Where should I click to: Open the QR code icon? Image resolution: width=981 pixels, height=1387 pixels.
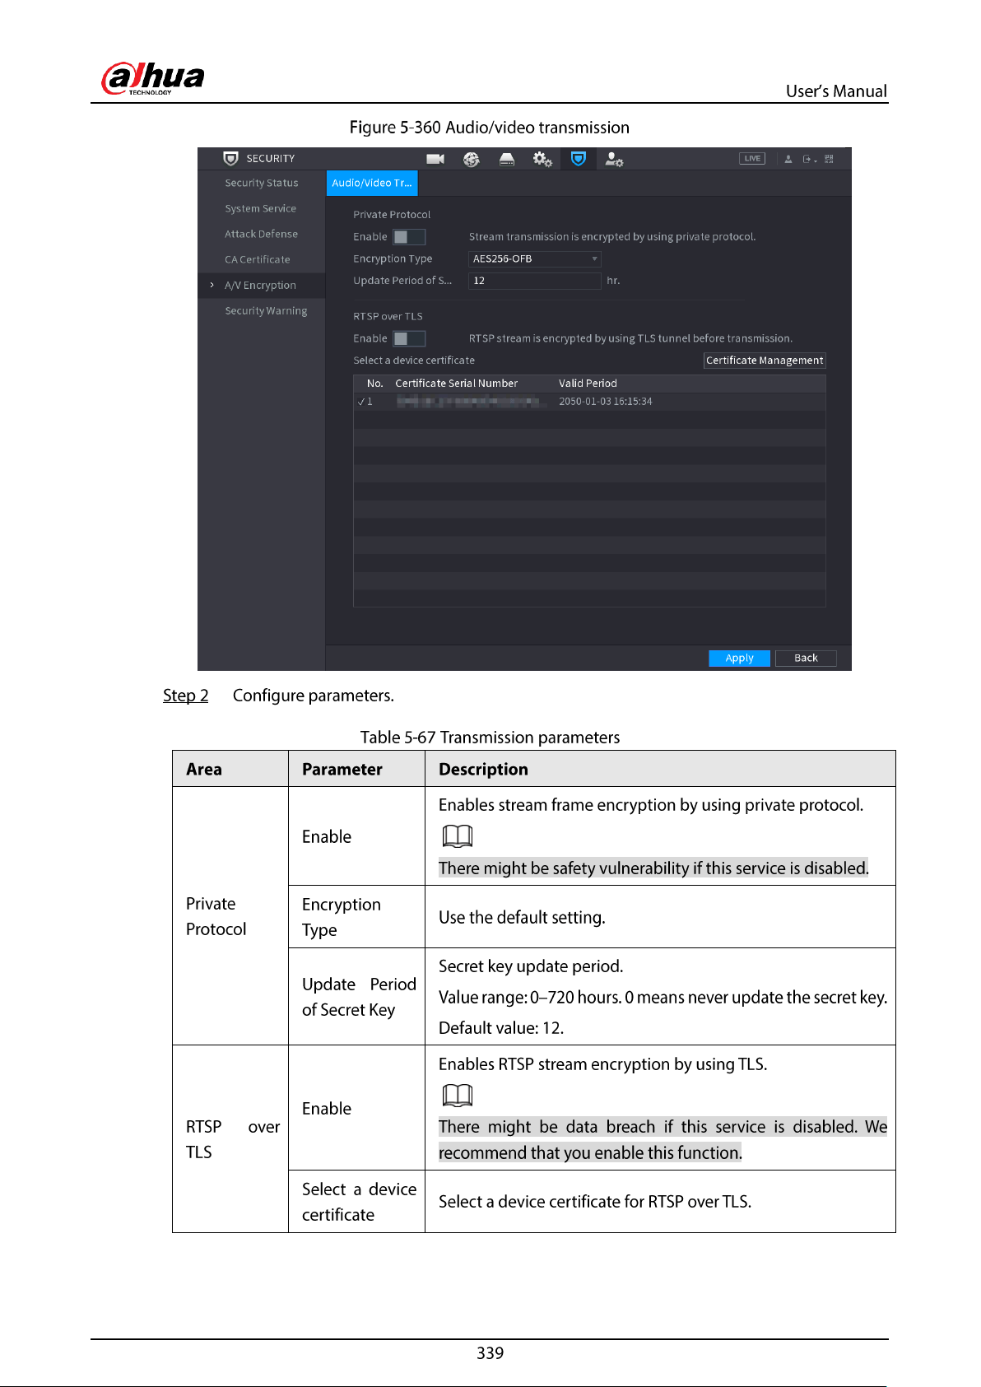(829, 159)
